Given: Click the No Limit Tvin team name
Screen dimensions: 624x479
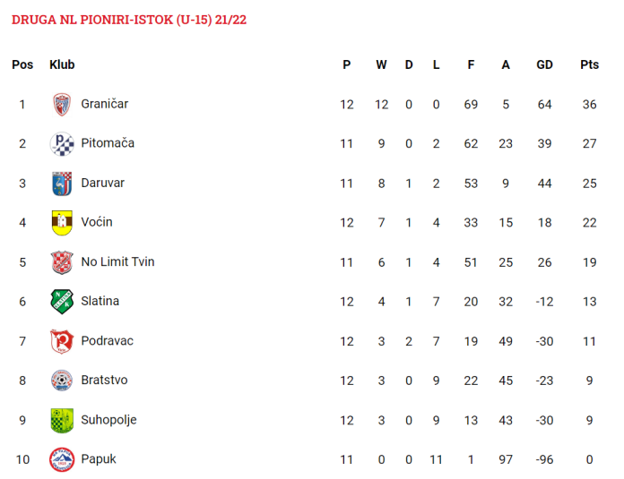Looking at the screenshot, I should (117, 261).
